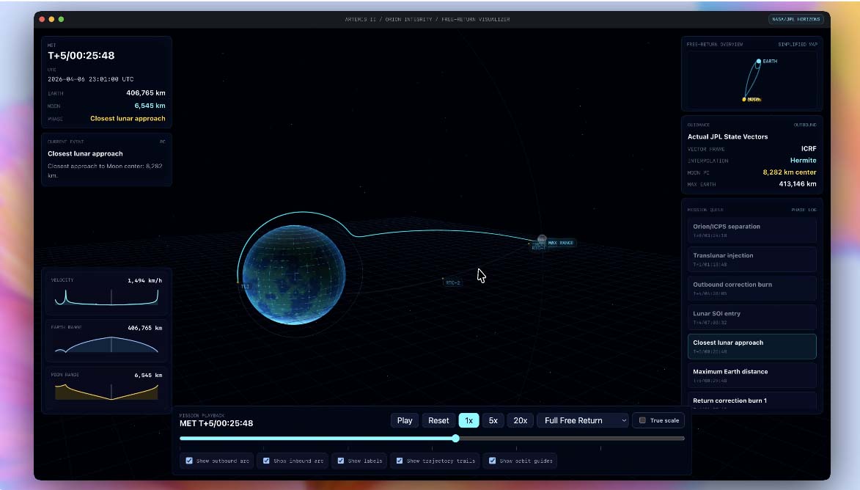
Task: Click the Moon range chart
Action: pos(106,391)
